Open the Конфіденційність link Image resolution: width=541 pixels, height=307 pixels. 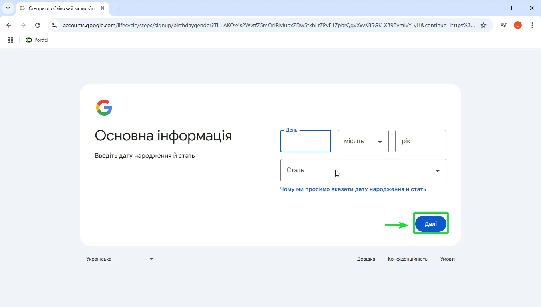[x=408, y=259]
